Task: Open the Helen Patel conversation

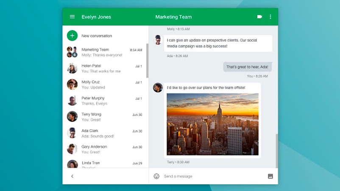Action: [x=104, y=68]
